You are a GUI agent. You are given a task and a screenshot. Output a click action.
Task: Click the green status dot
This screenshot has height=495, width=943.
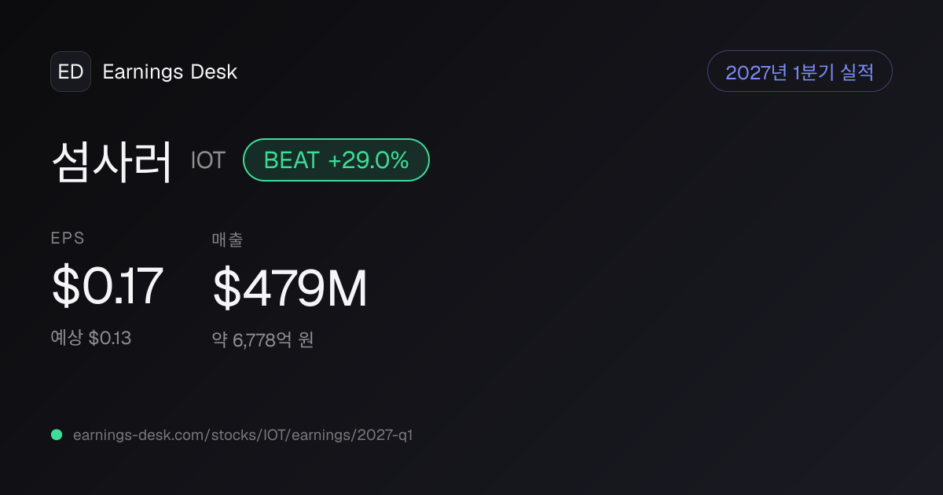(x=57, y=434)
